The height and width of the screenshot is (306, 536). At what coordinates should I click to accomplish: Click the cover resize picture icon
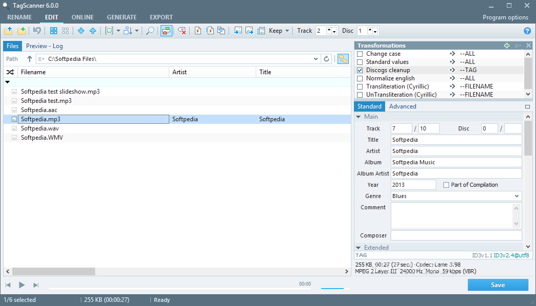(x=261, y=31)
